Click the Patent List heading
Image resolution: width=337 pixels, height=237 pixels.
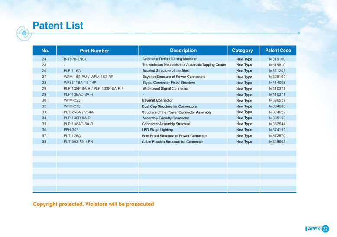click(x=58, y=26)
